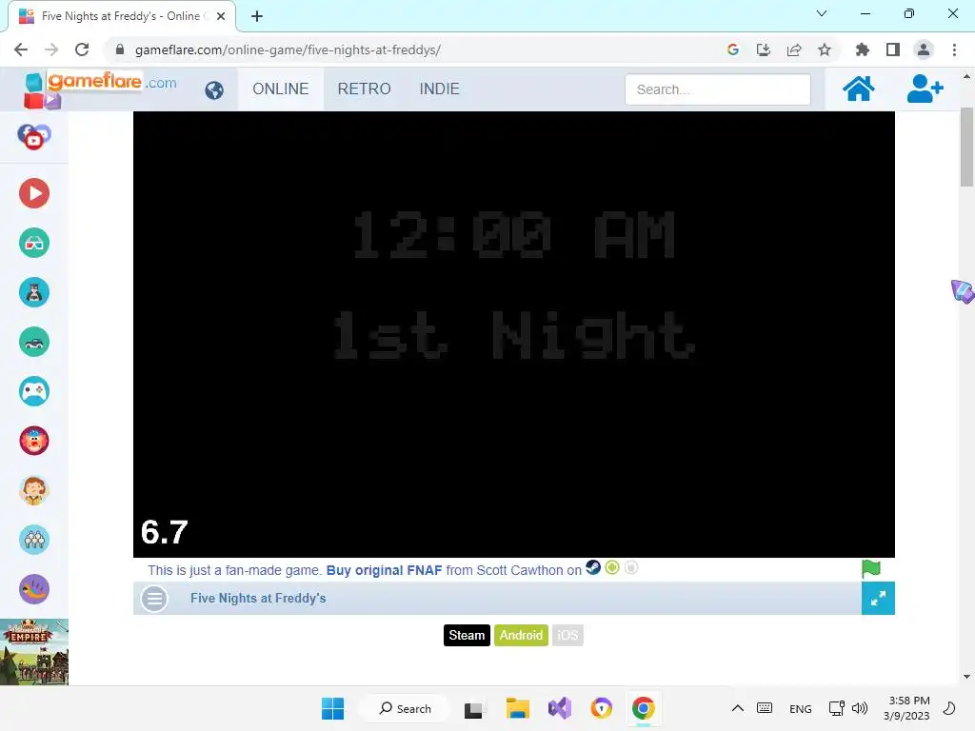Open the Windows Start menu
This screenshot has height=731, width=975.
pos(332,708)
